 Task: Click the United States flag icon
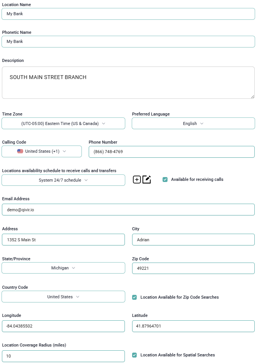[x=20, y=151]
